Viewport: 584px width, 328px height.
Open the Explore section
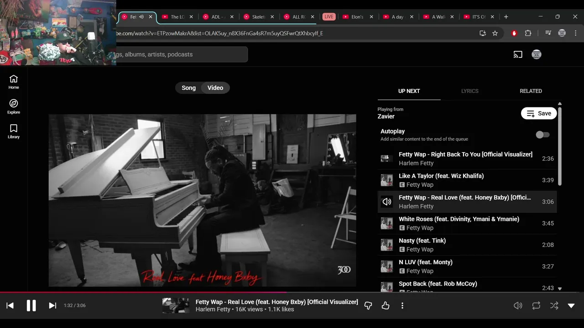point(14,107)
